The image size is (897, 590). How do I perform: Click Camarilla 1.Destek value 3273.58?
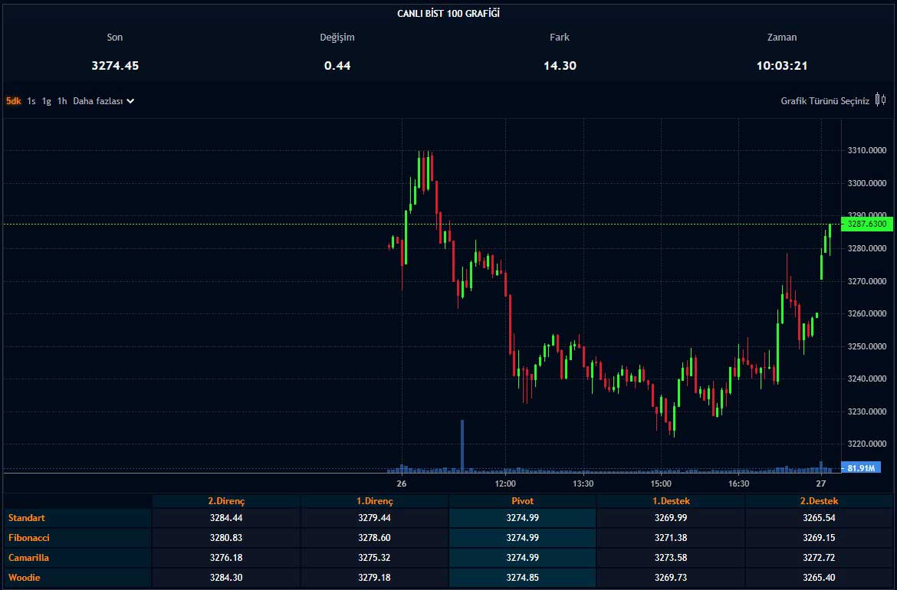[x=671, y=558]
